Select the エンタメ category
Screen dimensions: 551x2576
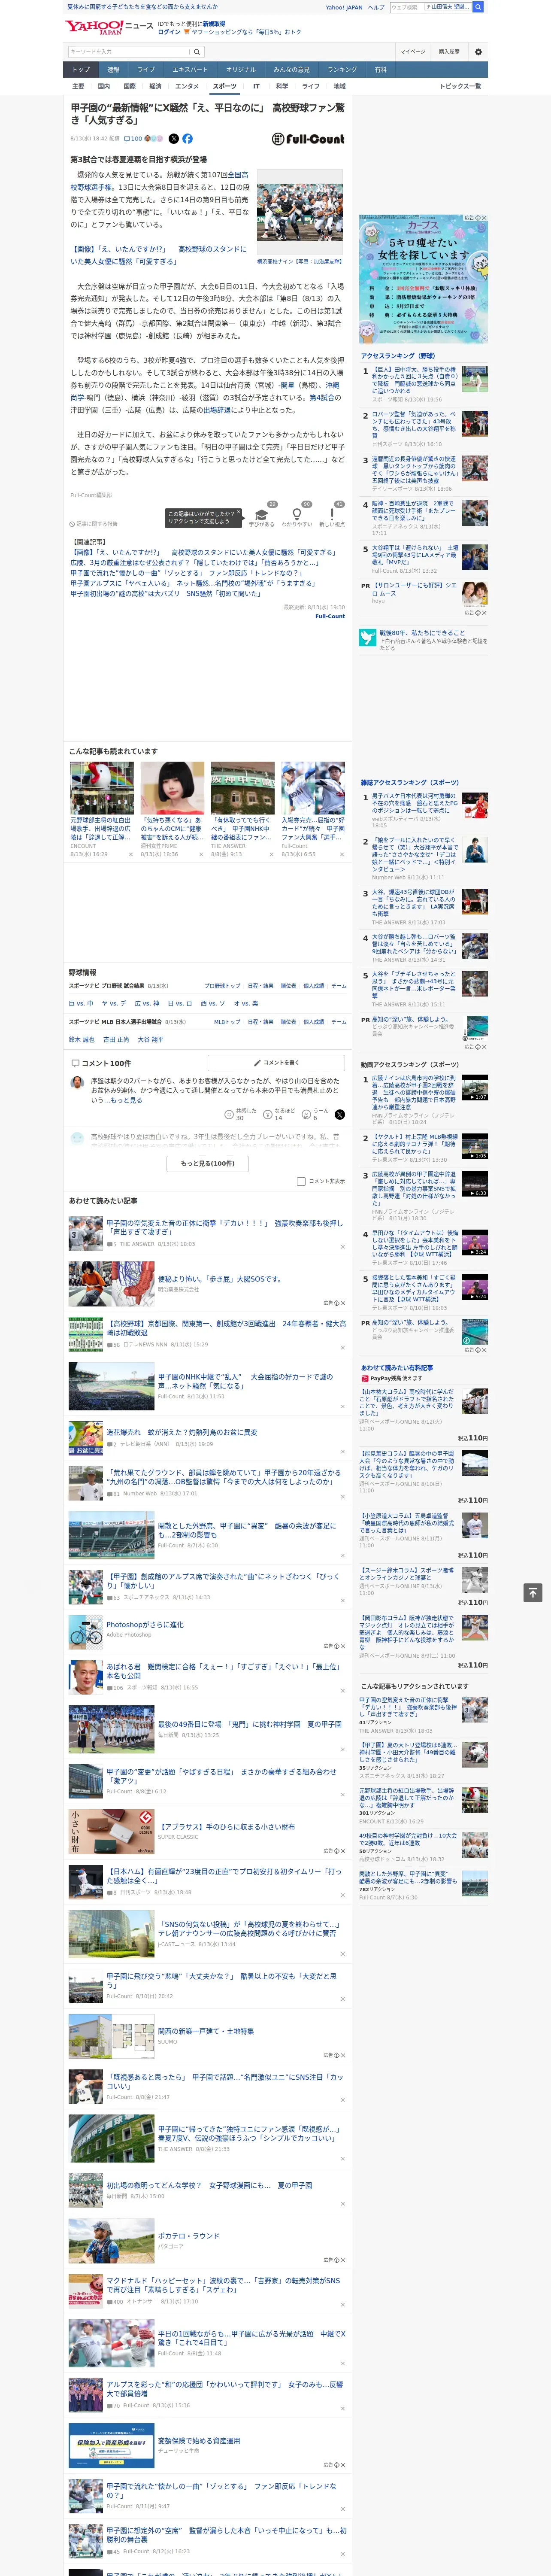(x=187, y=86)
